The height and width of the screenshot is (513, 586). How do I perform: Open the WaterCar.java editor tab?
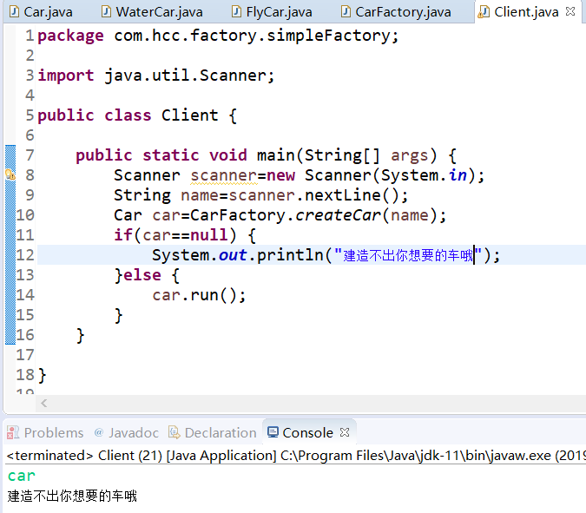click(x=153, y=12)
